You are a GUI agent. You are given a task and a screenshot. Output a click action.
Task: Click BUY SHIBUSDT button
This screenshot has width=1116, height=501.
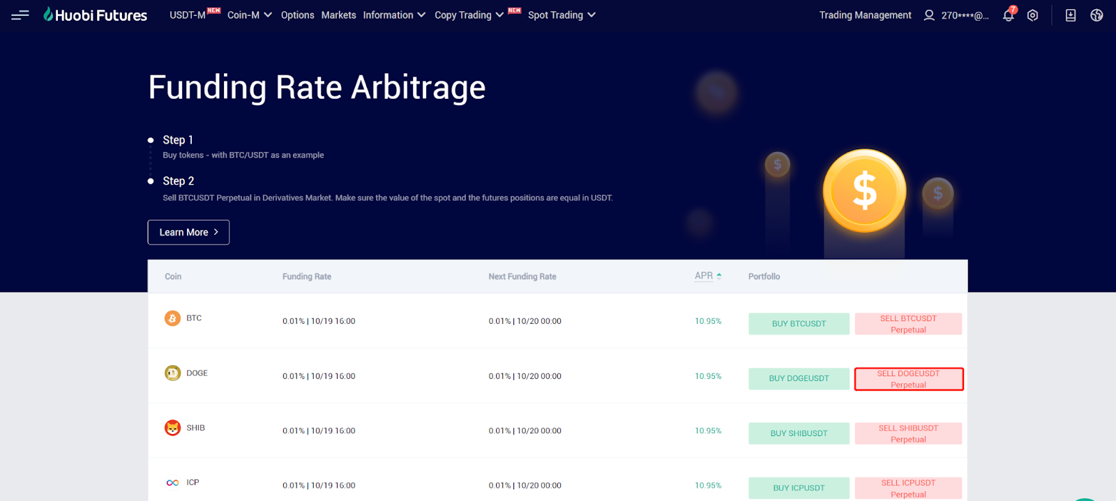[799, 433]
